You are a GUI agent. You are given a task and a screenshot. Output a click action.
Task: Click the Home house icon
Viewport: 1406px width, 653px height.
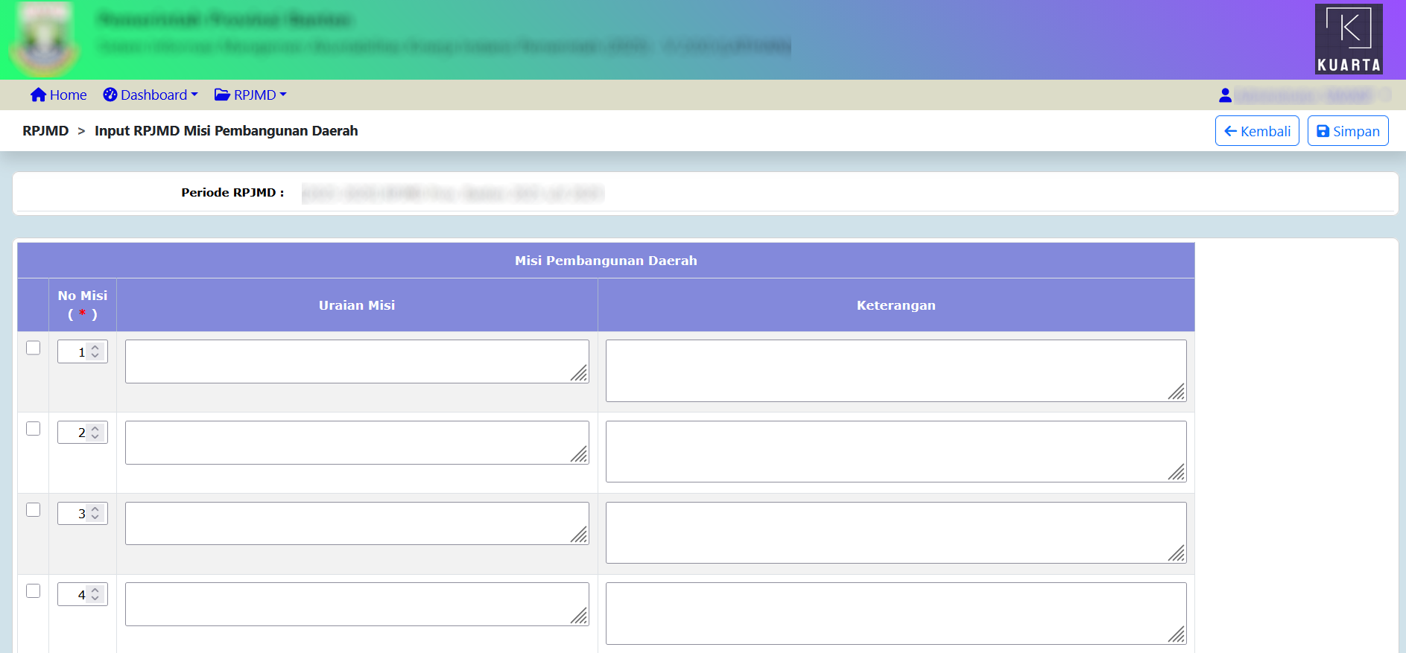click(38, 95)
